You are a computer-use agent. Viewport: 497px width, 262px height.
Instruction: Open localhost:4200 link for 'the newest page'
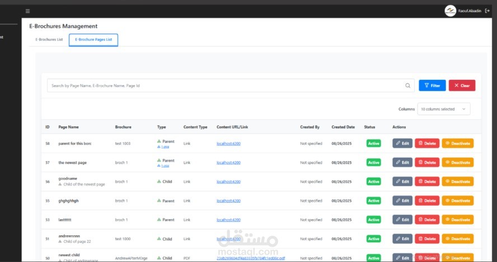pos(228,163)
